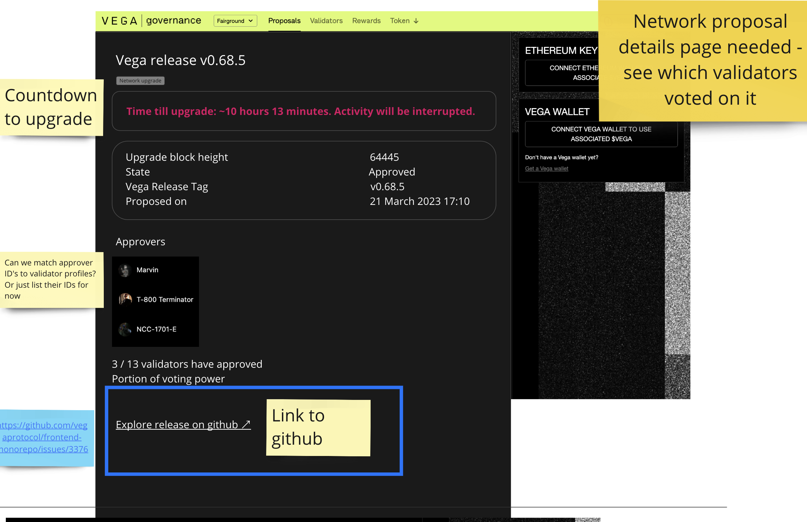
Task: Switch to the Validators tab
Action: point(326,21)
